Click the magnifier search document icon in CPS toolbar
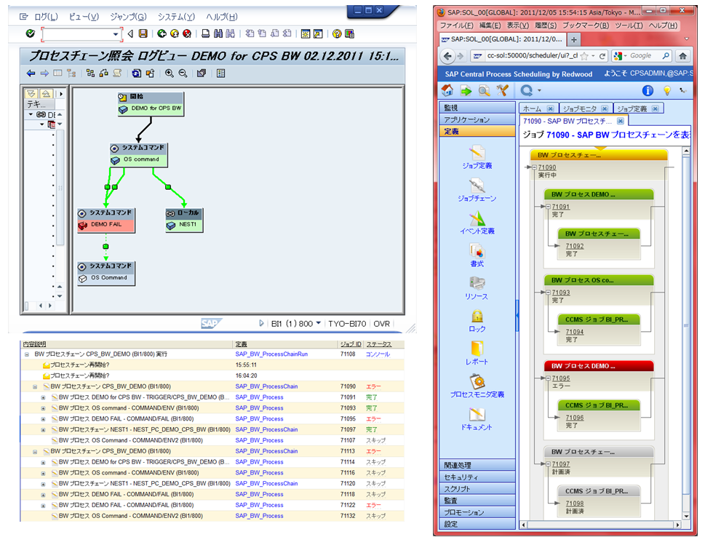Screen dimensions: 705x545 [x=485, y=91]
